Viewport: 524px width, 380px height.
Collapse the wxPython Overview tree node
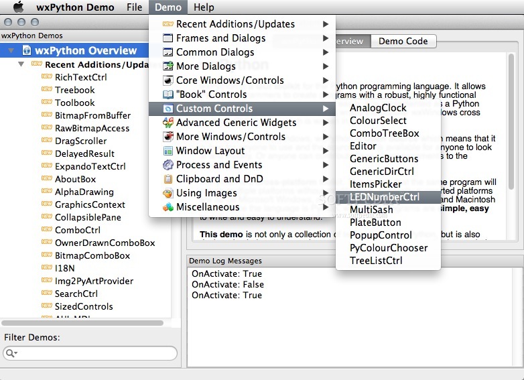11,51
